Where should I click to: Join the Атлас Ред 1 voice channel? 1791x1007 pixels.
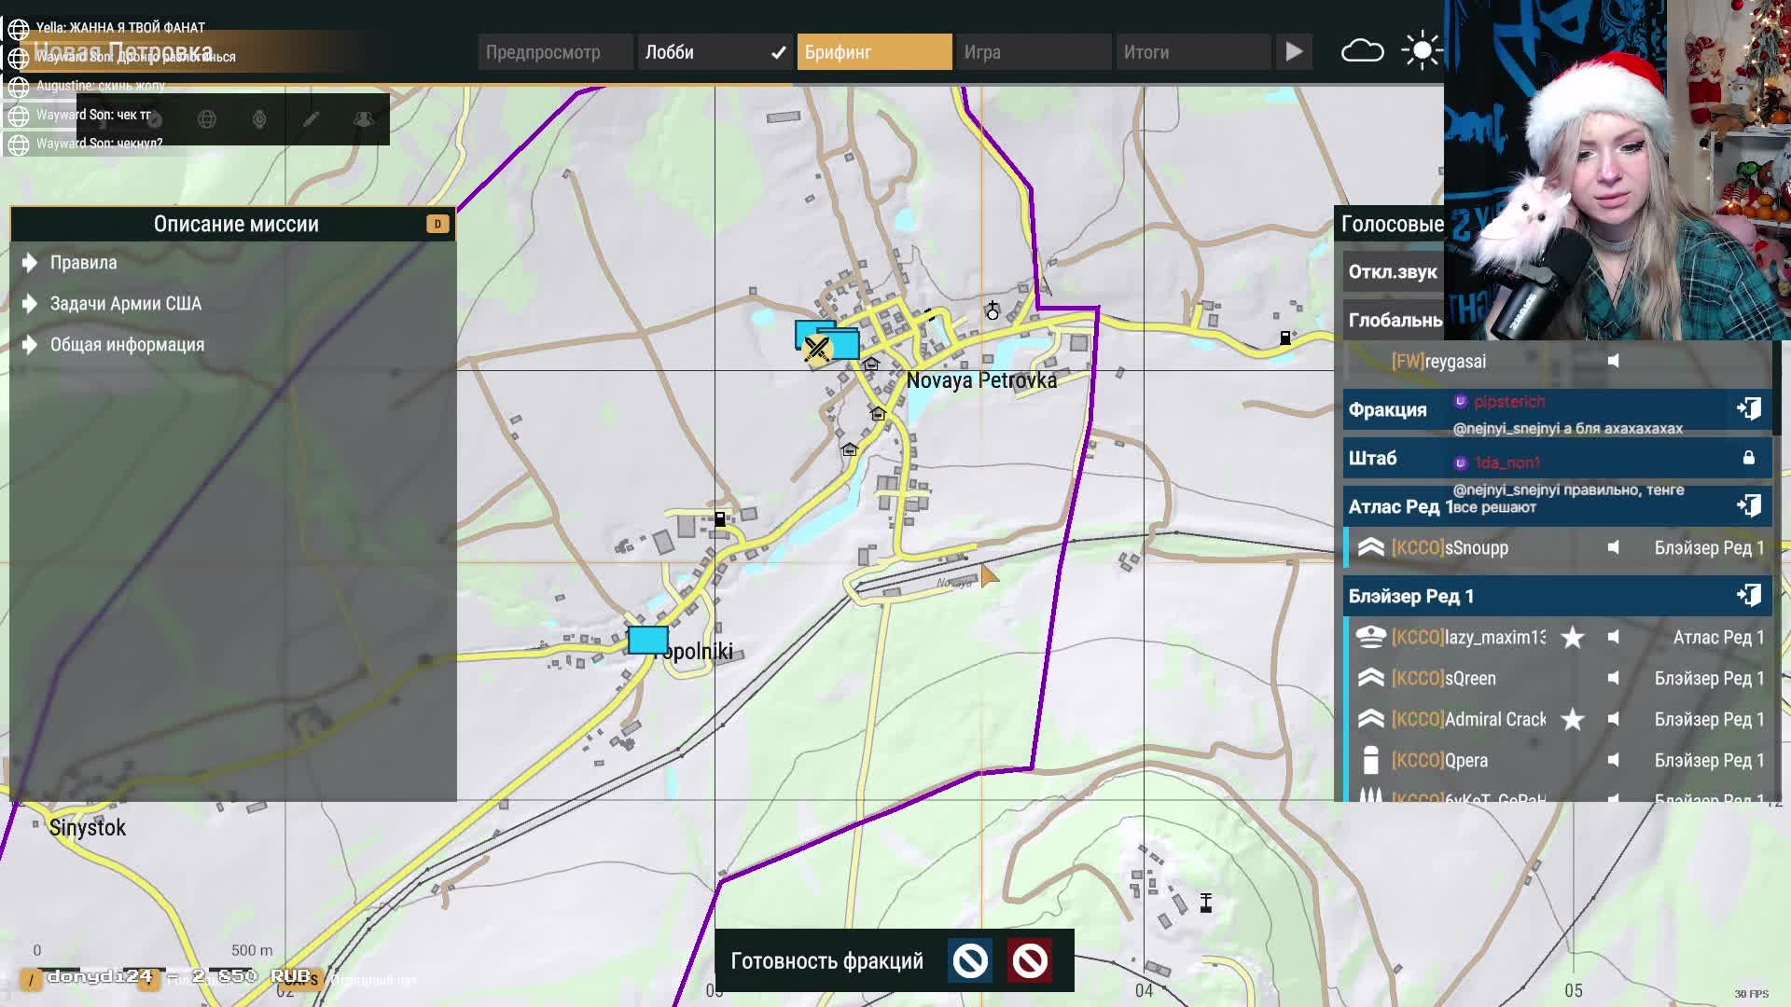tap(1748, 506)
